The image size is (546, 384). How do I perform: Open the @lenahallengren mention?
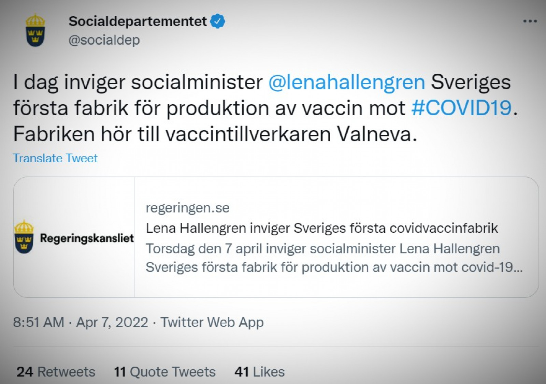pyautogui.click(x=347, y=82)
